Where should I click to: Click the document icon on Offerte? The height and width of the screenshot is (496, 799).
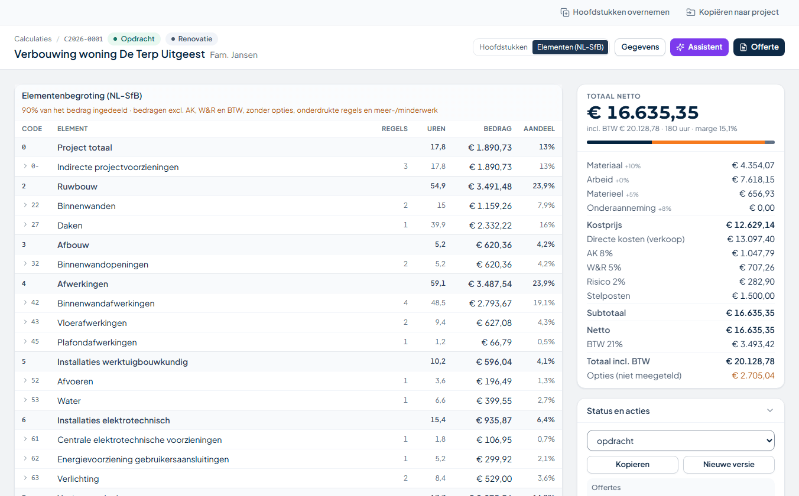click(x=743, y=47)
